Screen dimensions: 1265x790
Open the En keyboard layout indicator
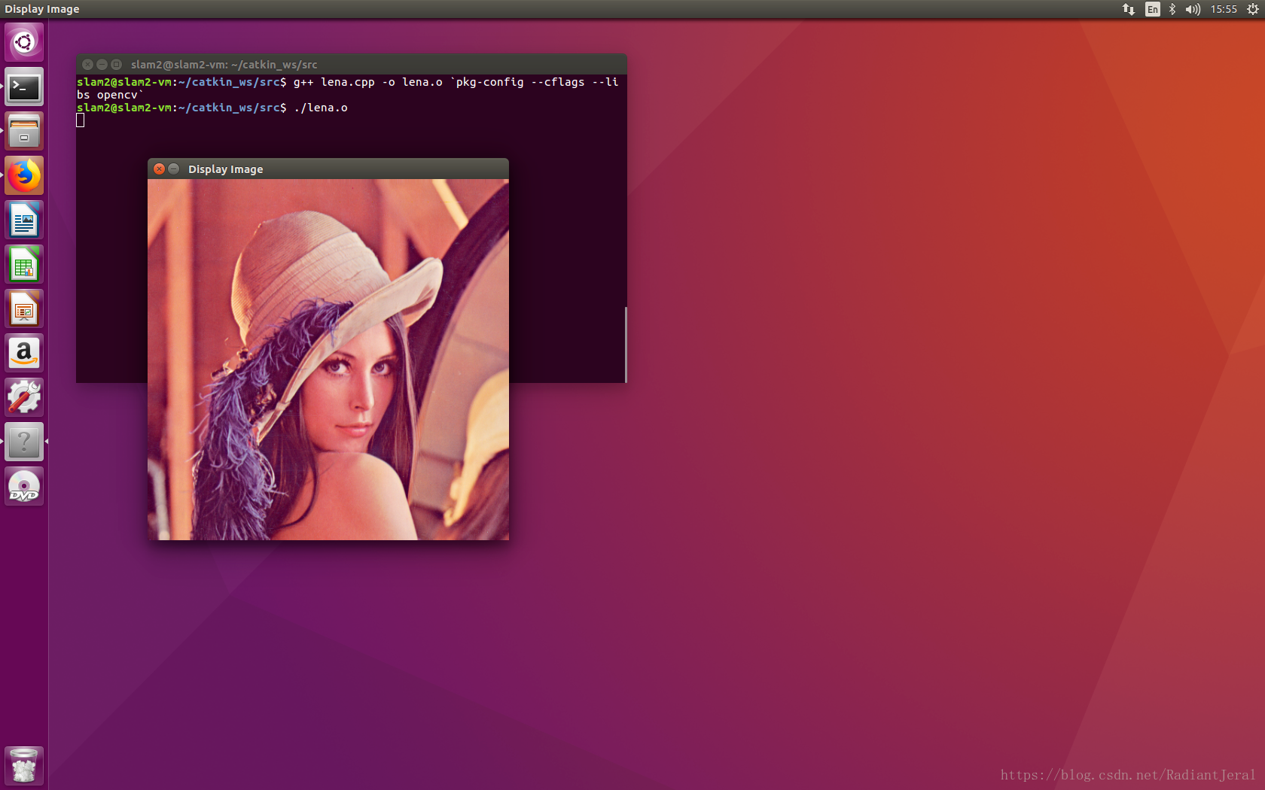tap(1152, 9)
